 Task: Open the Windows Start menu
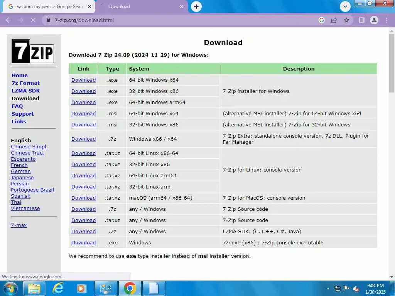10,288
